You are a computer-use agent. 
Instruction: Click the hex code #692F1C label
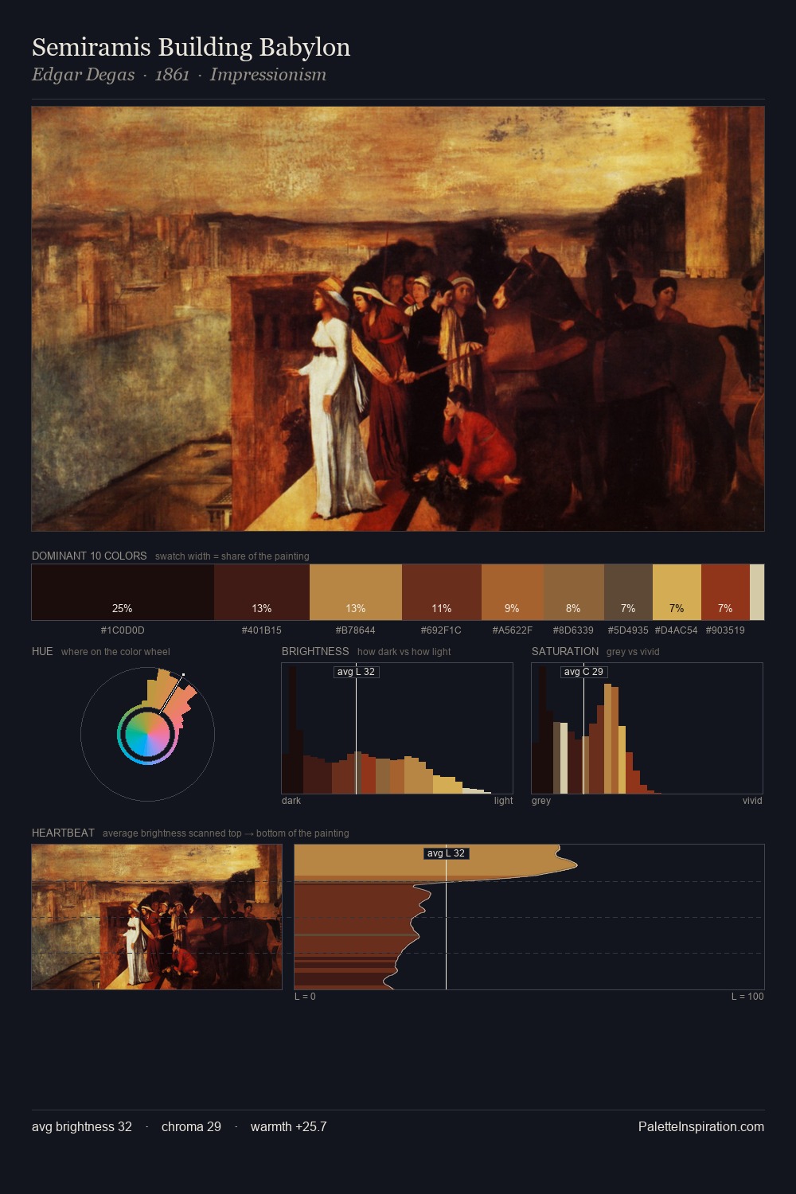click(x=441, y=630)
